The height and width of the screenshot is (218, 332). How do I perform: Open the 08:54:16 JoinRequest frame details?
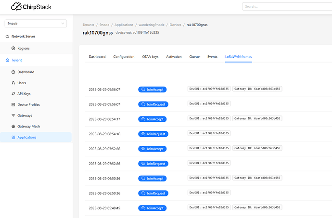[153, 134]
